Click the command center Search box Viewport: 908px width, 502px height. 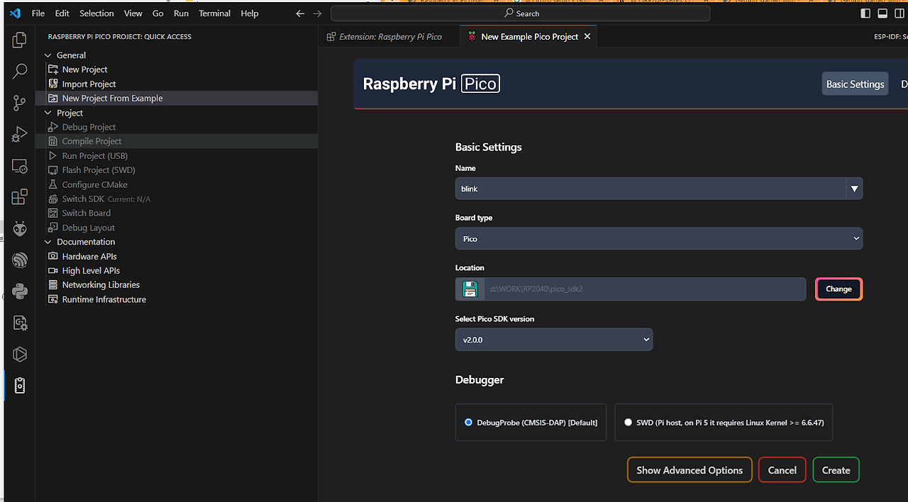[521, 13]
